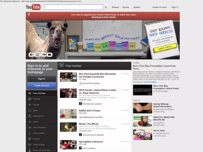This screenshot has height=152, width=203.
Task: Click the yellow watch videos button on ad
Action: (165, 48)
